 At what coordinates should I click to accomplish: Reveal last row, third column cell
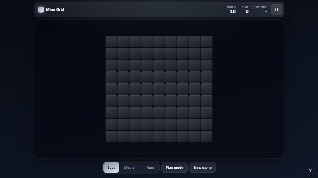(135, 136)
